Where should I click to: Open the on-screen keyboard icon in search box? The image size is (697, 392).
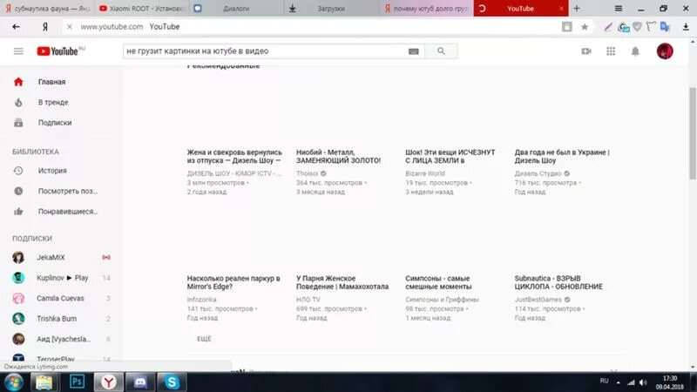coord(413,51)
